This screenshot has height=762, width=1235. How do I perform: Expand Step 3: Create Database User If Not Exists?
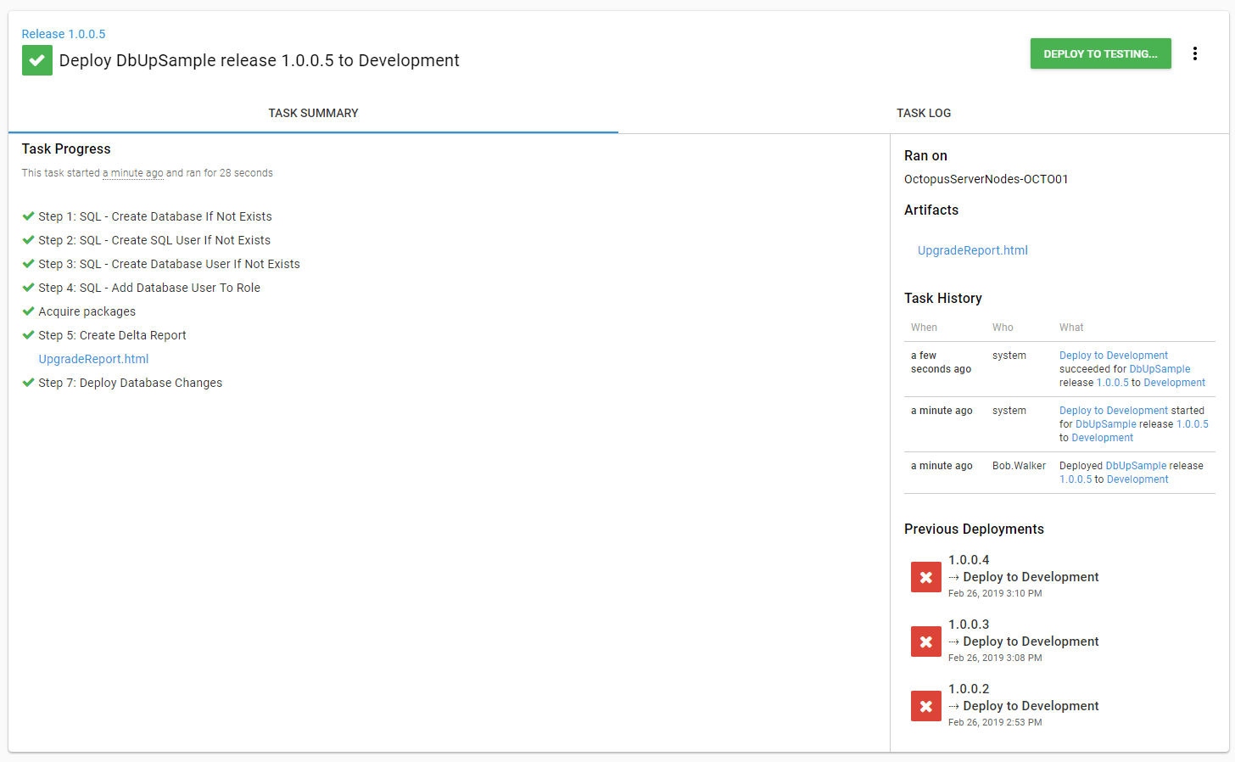tap(169, 264)
